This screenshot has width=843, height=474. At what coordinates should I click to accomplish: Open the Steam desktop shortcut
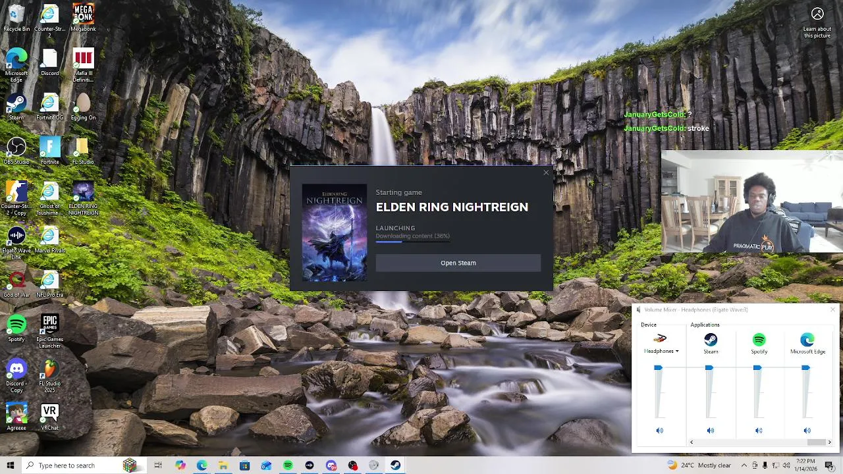(x=16, y=107)
